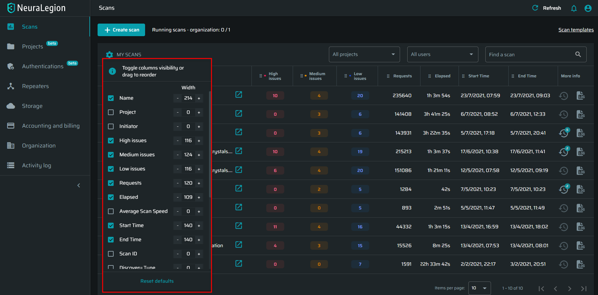Viewport: 598px width, 295px height.
Task: Click the info icon in the column toggle panel
Action: click(x=112, y=71)
